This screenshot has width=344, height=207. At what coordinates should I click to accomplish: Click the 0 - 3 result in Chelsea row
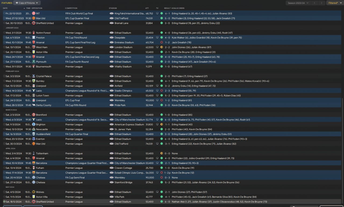tap(167, 178)
